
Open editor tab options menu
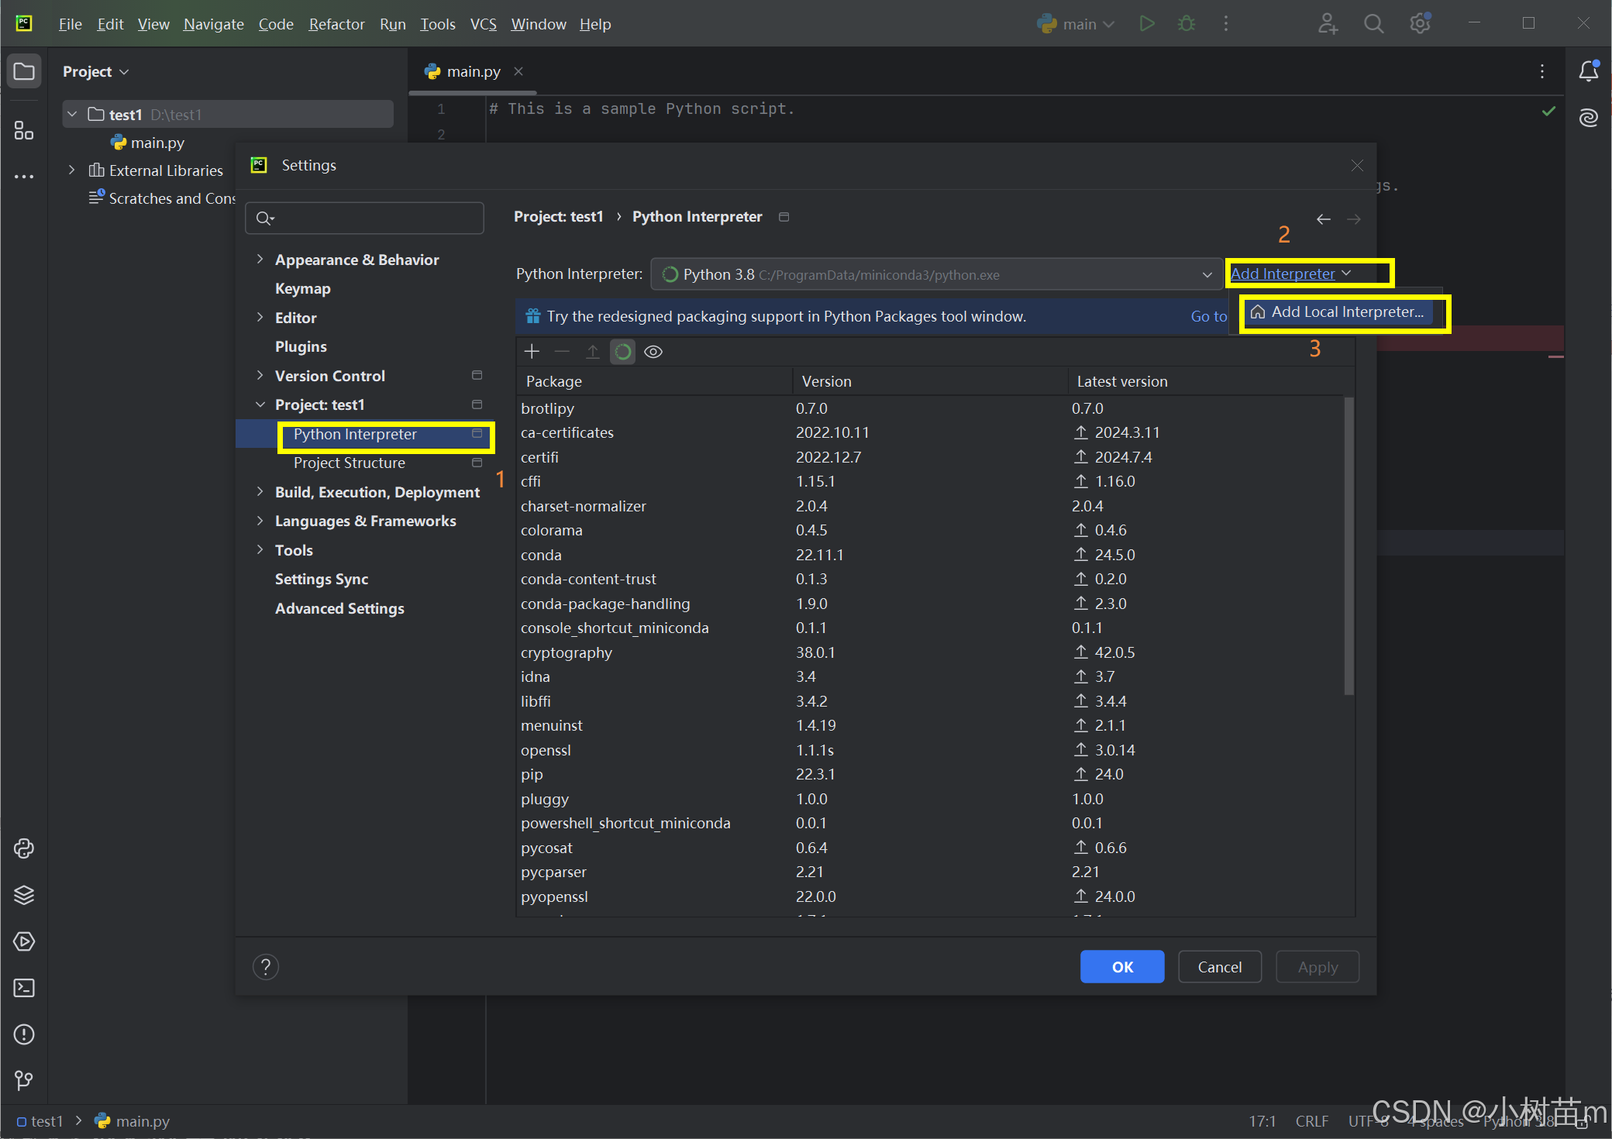1541,71
